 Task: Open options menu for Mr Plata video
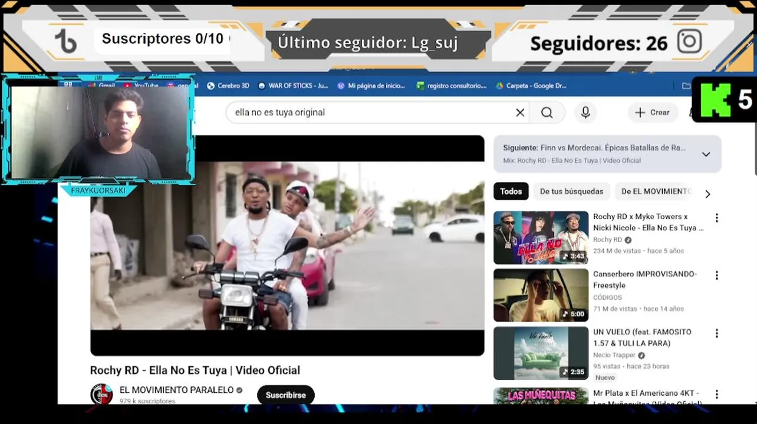[716, 394]
